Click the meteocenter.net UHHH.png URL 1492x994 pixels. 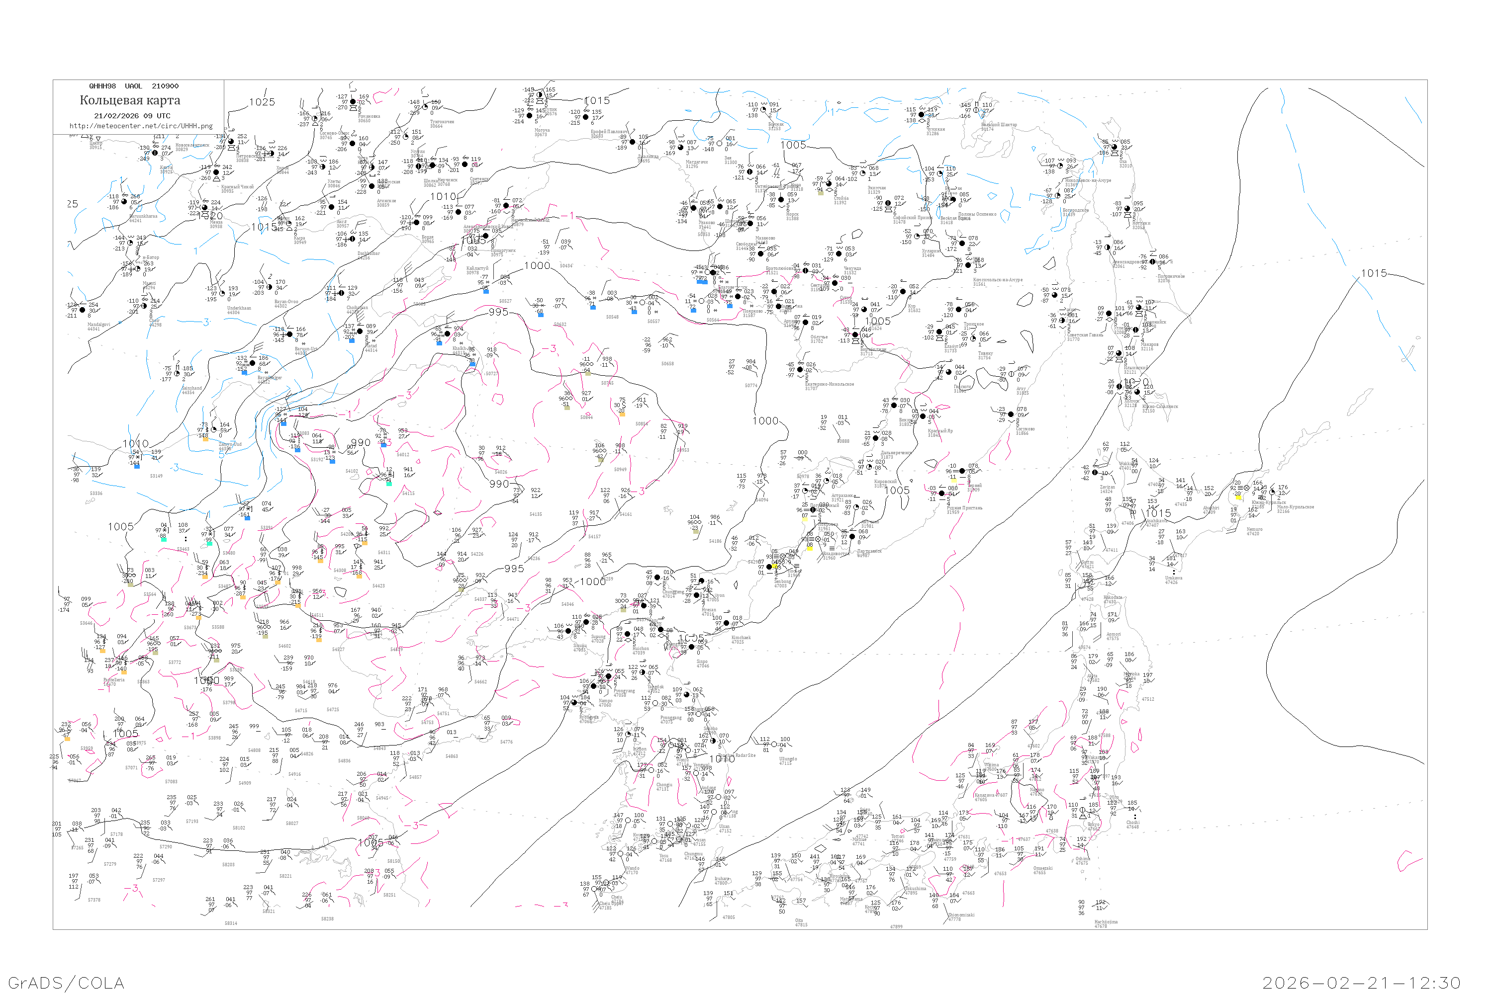pyautogui.click(x=141, y=126)
